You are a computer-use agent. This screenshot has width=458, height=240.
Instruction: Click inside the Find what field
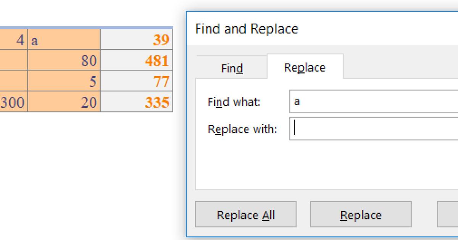coord(343,102)
